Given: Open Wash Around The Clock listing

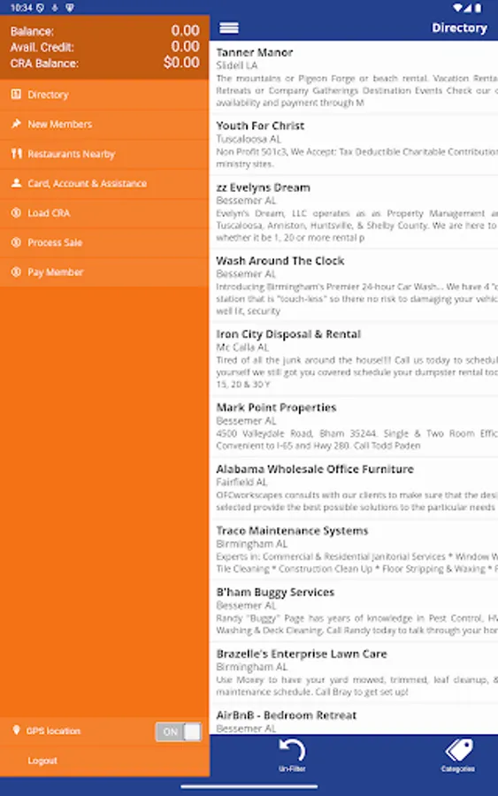Looking at the screenshot, I should click(354, 286).
